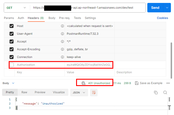174x115 pixels.
Task: Click the Save as Example label
Action: point(151,83)
